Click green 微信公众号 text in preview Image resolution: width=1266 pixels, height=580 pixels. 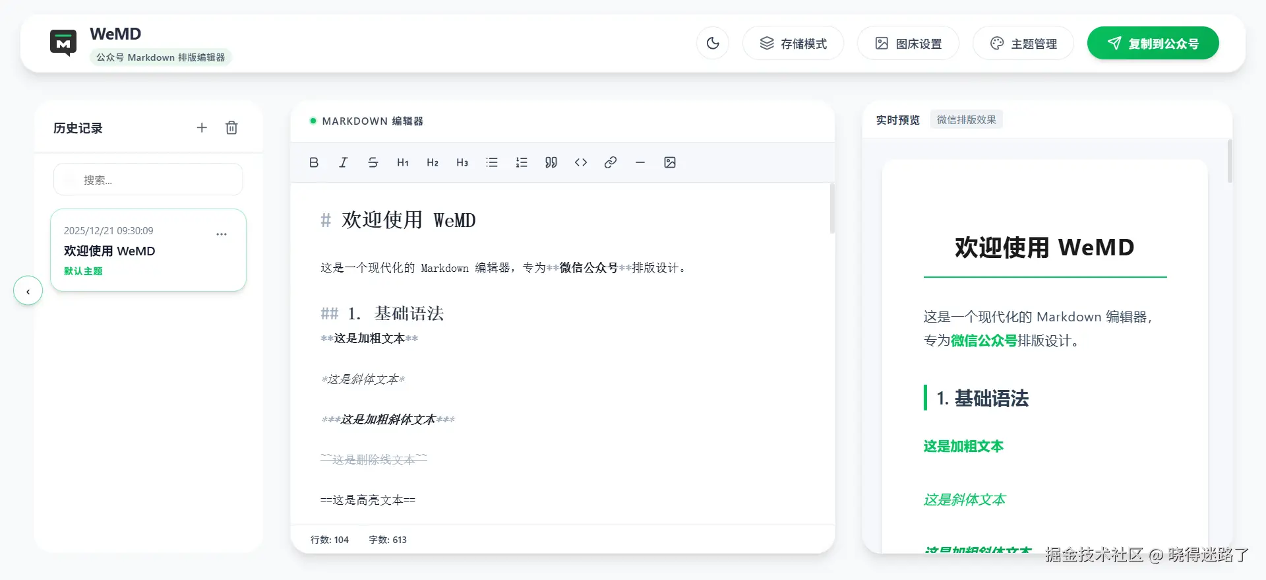click(x=984, y=341)
